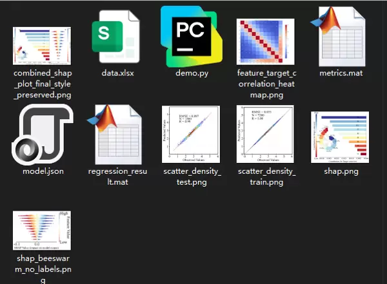Click the "model.json" filename text
Image resolution: width=387 pixels, height=284 pixels.
[x=43, y=172]
